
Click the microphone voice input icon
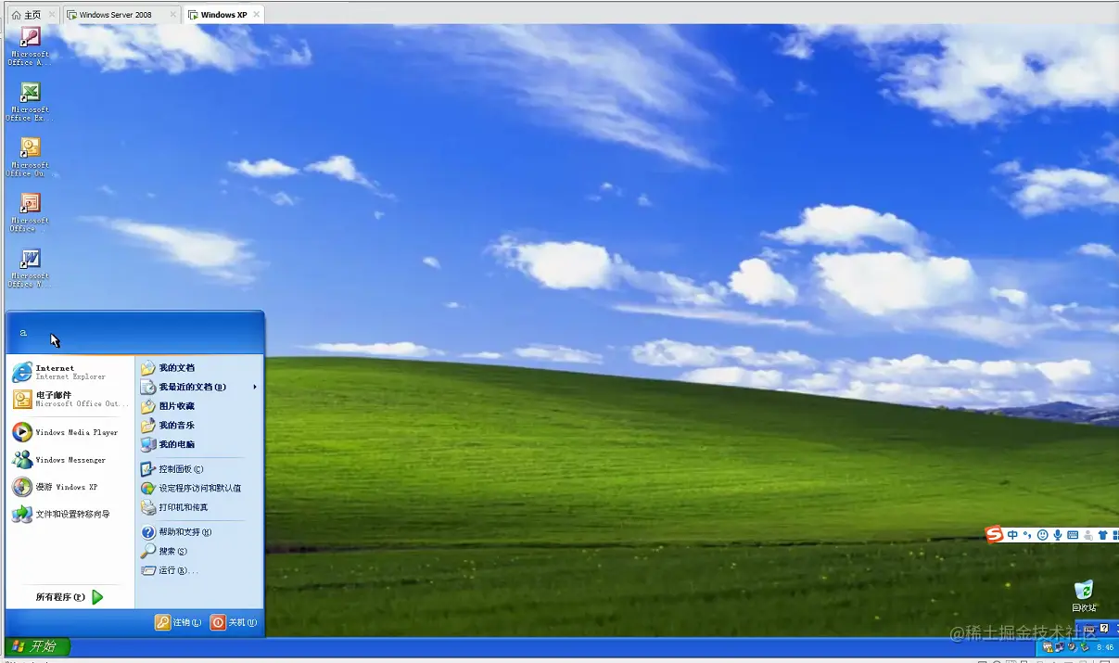click(1058, 535)
